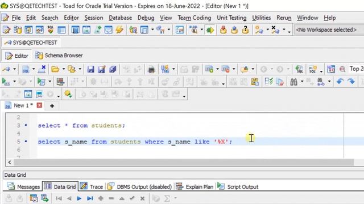
Task: Click the Print icon
Action: click(151, 69)
